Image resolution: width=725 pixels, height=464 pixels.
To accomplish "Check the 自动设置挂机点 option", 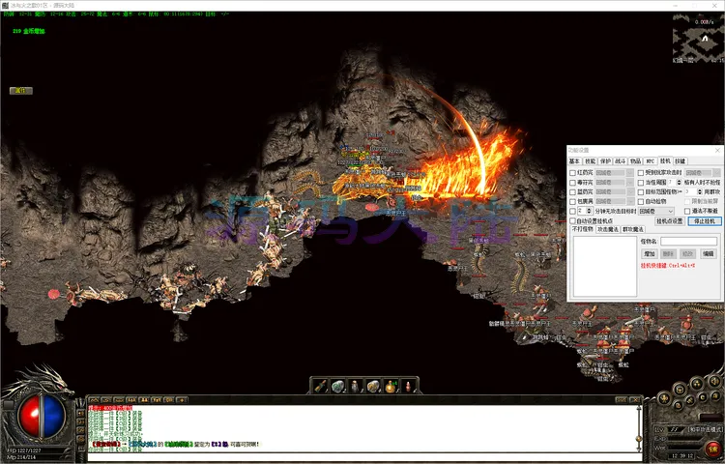I will (x=572, y=220).
